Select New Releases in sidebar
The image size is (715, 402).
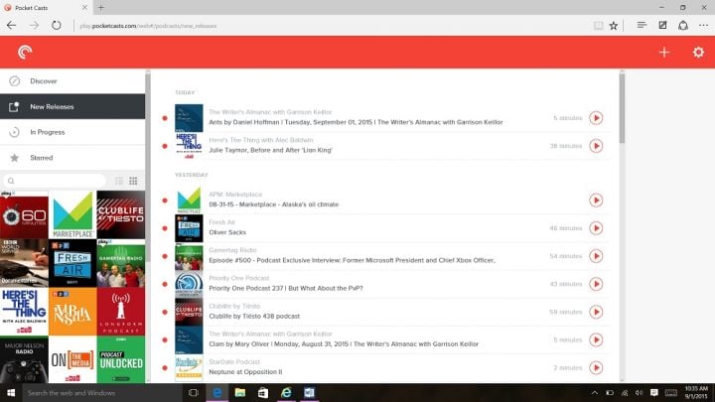(72, 106)
